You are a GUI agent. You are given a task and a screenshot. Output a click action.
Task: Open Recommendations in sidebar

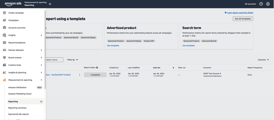tap(17, 43)
